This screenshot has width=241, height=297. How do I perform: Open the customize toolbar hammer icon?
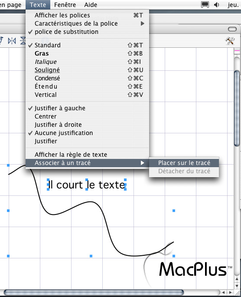coord(230,41)
